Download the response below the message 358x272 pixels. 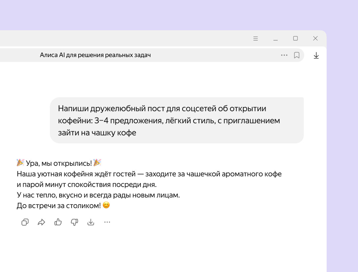(91, 222)
